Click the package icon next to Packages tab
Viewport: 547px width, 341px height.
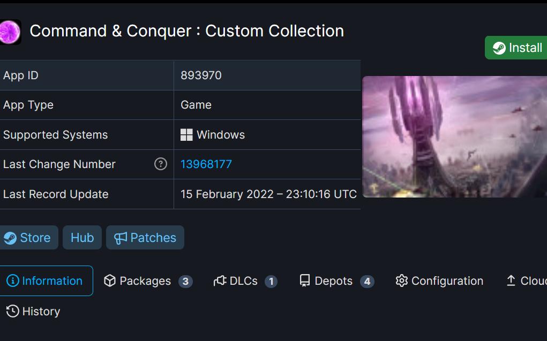110,281
